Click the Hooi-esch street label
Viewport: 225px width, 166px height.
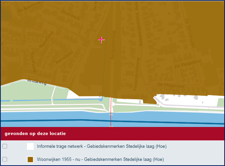coord(70,15)
